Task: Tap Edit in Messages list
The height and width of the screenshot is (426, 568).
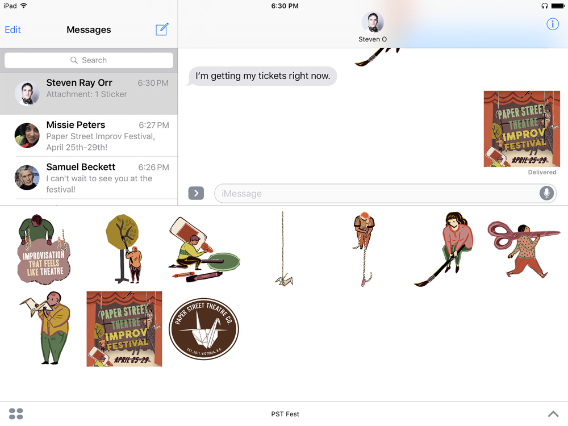Action: 12,30
